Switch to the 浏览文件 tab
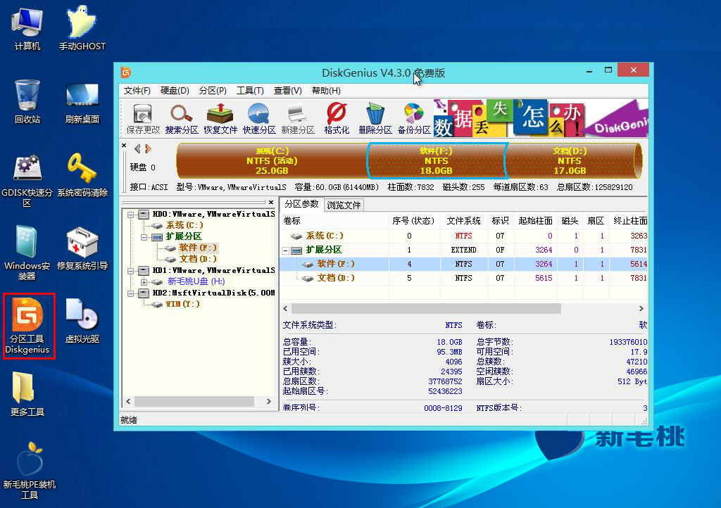Image resolution: width=721 pixels, height=508 pixels. 344,205
